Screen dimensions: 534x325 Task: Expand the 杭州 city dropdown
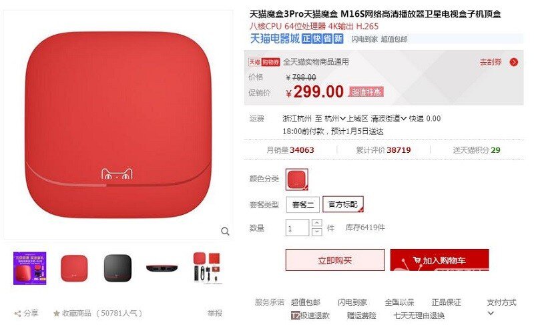click(335, 118)
